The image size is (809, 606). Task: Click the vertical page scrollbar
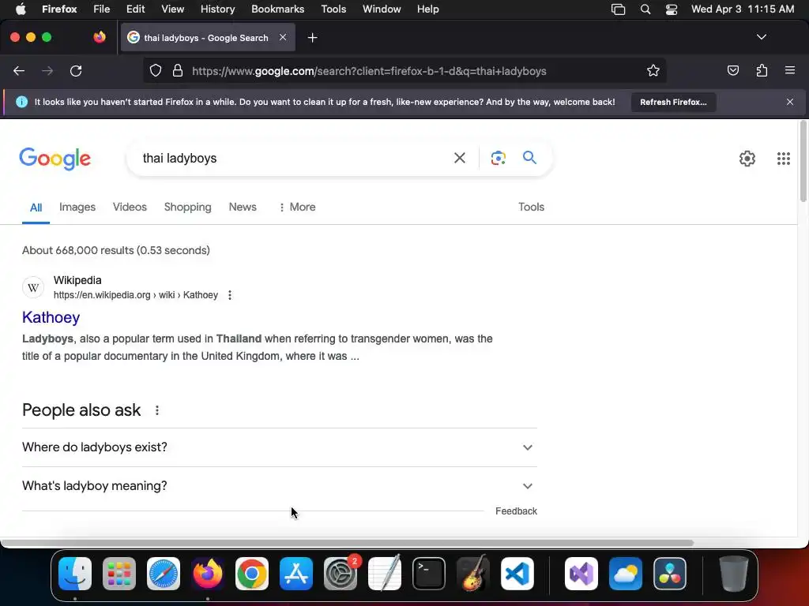tap(803, 161)
